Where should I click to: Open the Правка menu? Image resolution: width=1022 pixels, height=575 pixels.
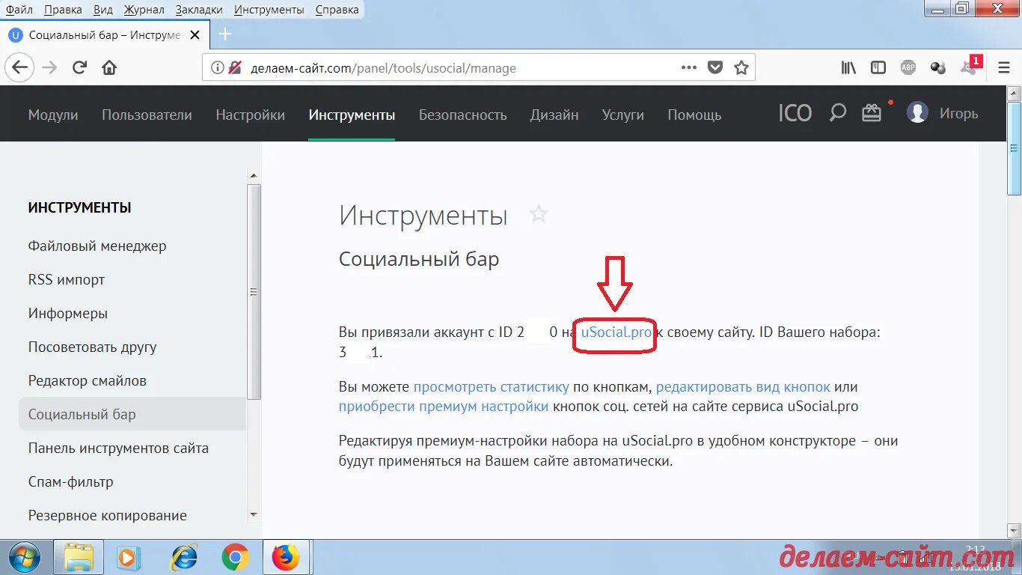63,10
